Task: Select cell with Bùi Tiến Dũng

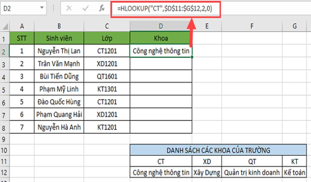Action: 59,76
